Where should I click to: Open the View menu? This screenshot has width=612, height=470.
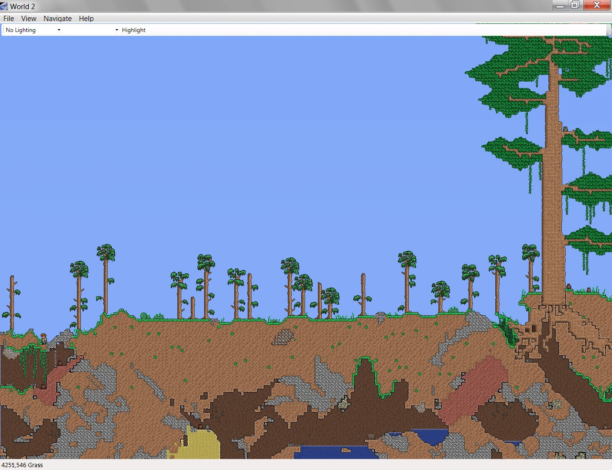[x=29, y=18]
